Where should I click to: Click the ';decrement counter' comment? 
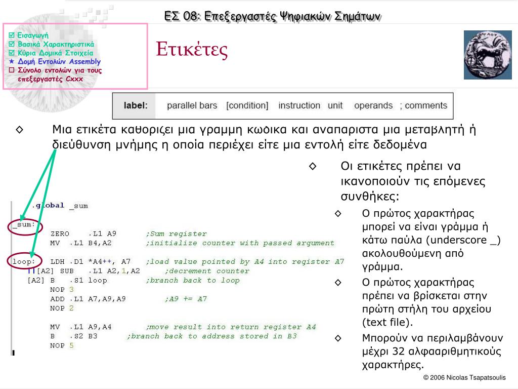(x=207, y=271)
